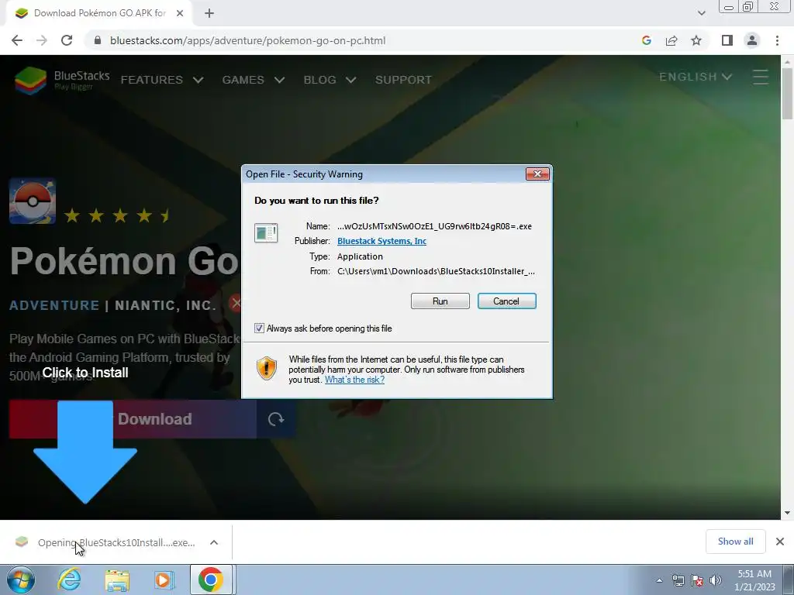794x595 pixels.
Task: Click the Google icon in the address bar
Action: coord(646,40)
